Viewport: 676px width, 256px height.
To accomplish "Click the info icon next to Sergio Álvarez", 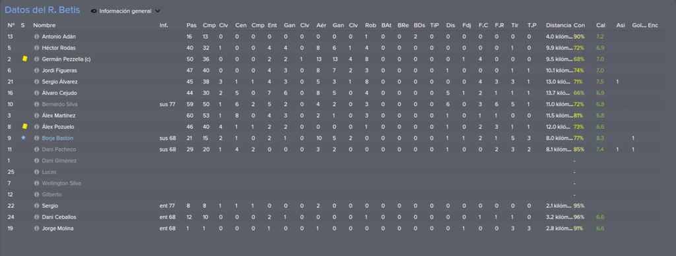I will (x=37, y=82).
